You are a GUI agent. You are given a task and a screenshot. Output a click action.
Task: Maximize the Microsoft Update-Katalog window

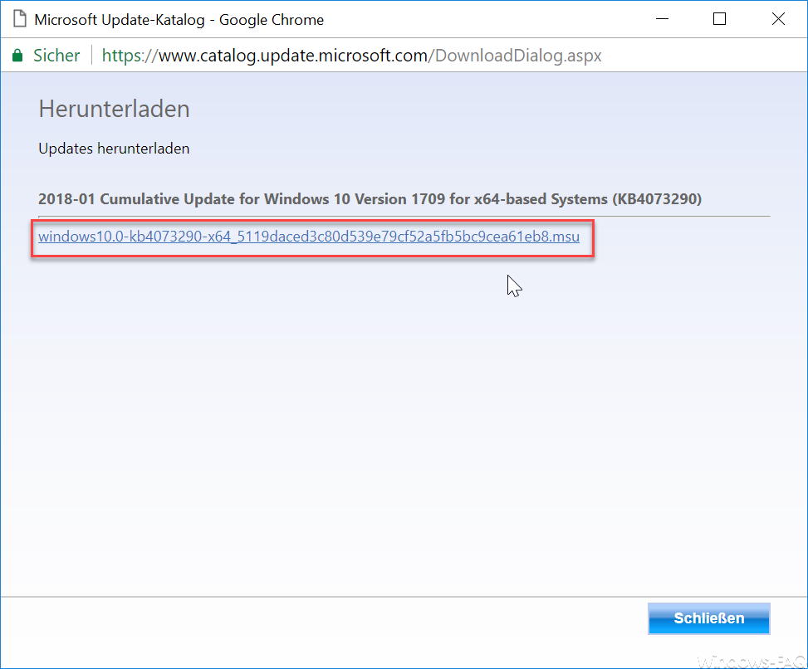pos(719,19)
